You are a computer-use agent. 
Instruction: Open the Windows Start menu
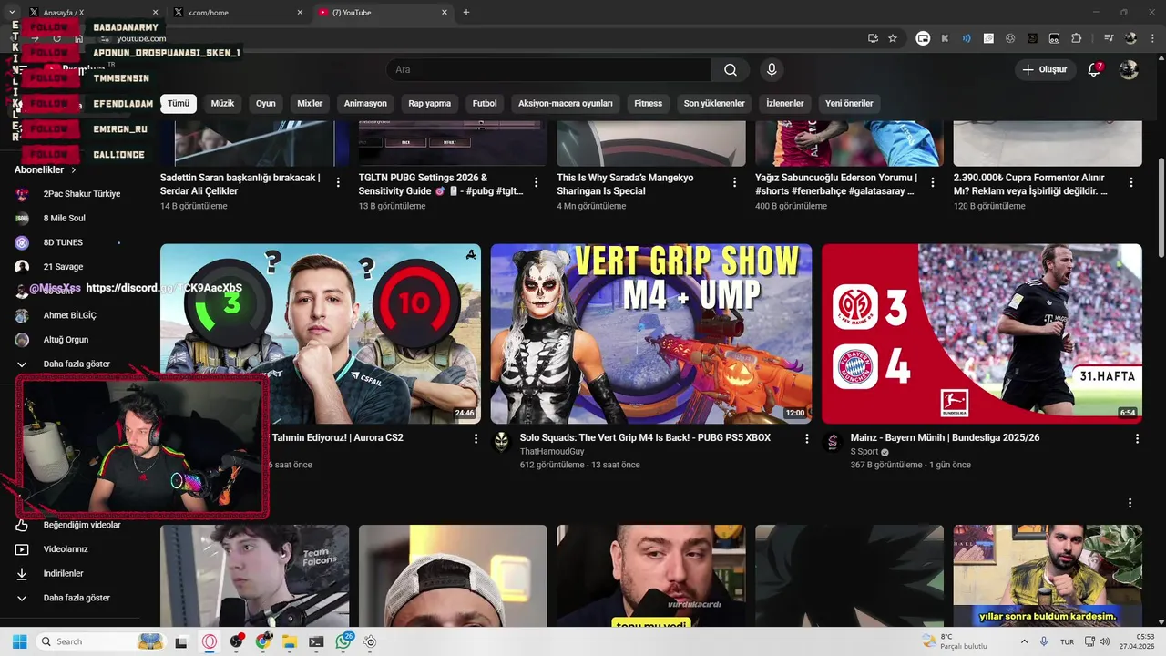pyautogui.click(x=19, y=641)
